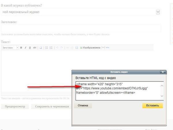Click the Вставить button in dialog
Screen dimensions: 173x130
[x=152, y=106]
